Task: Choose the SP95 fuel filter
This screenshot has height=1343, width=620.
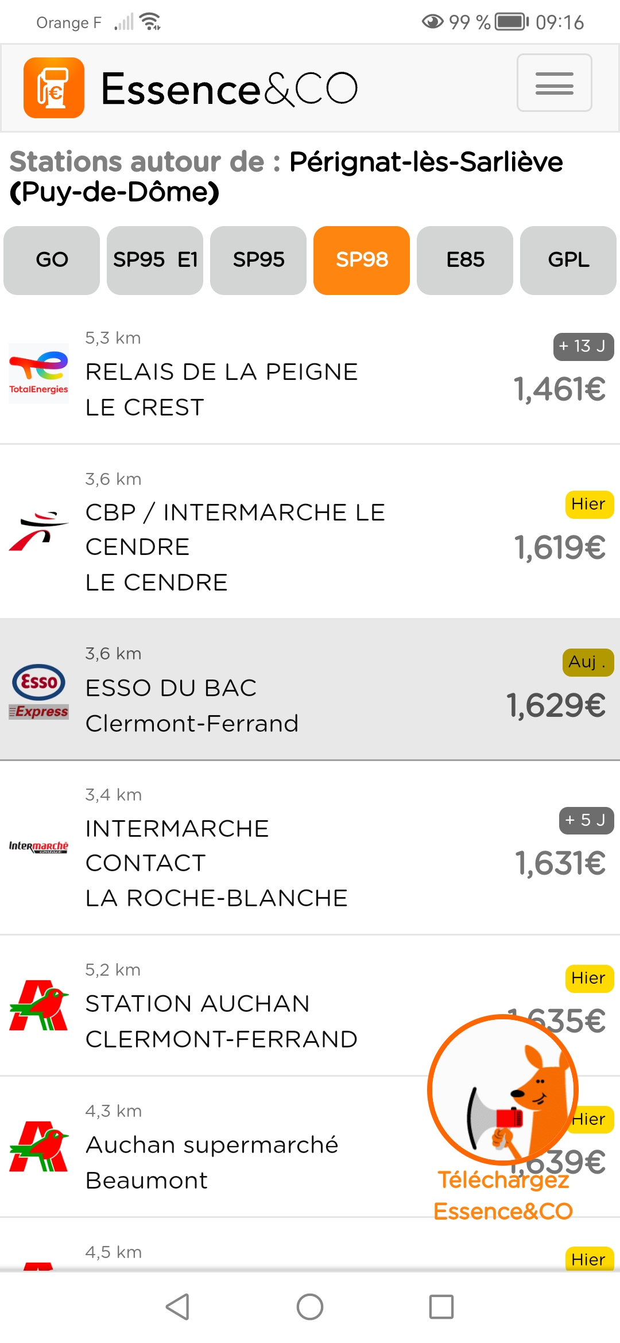Action: (258, 260)
